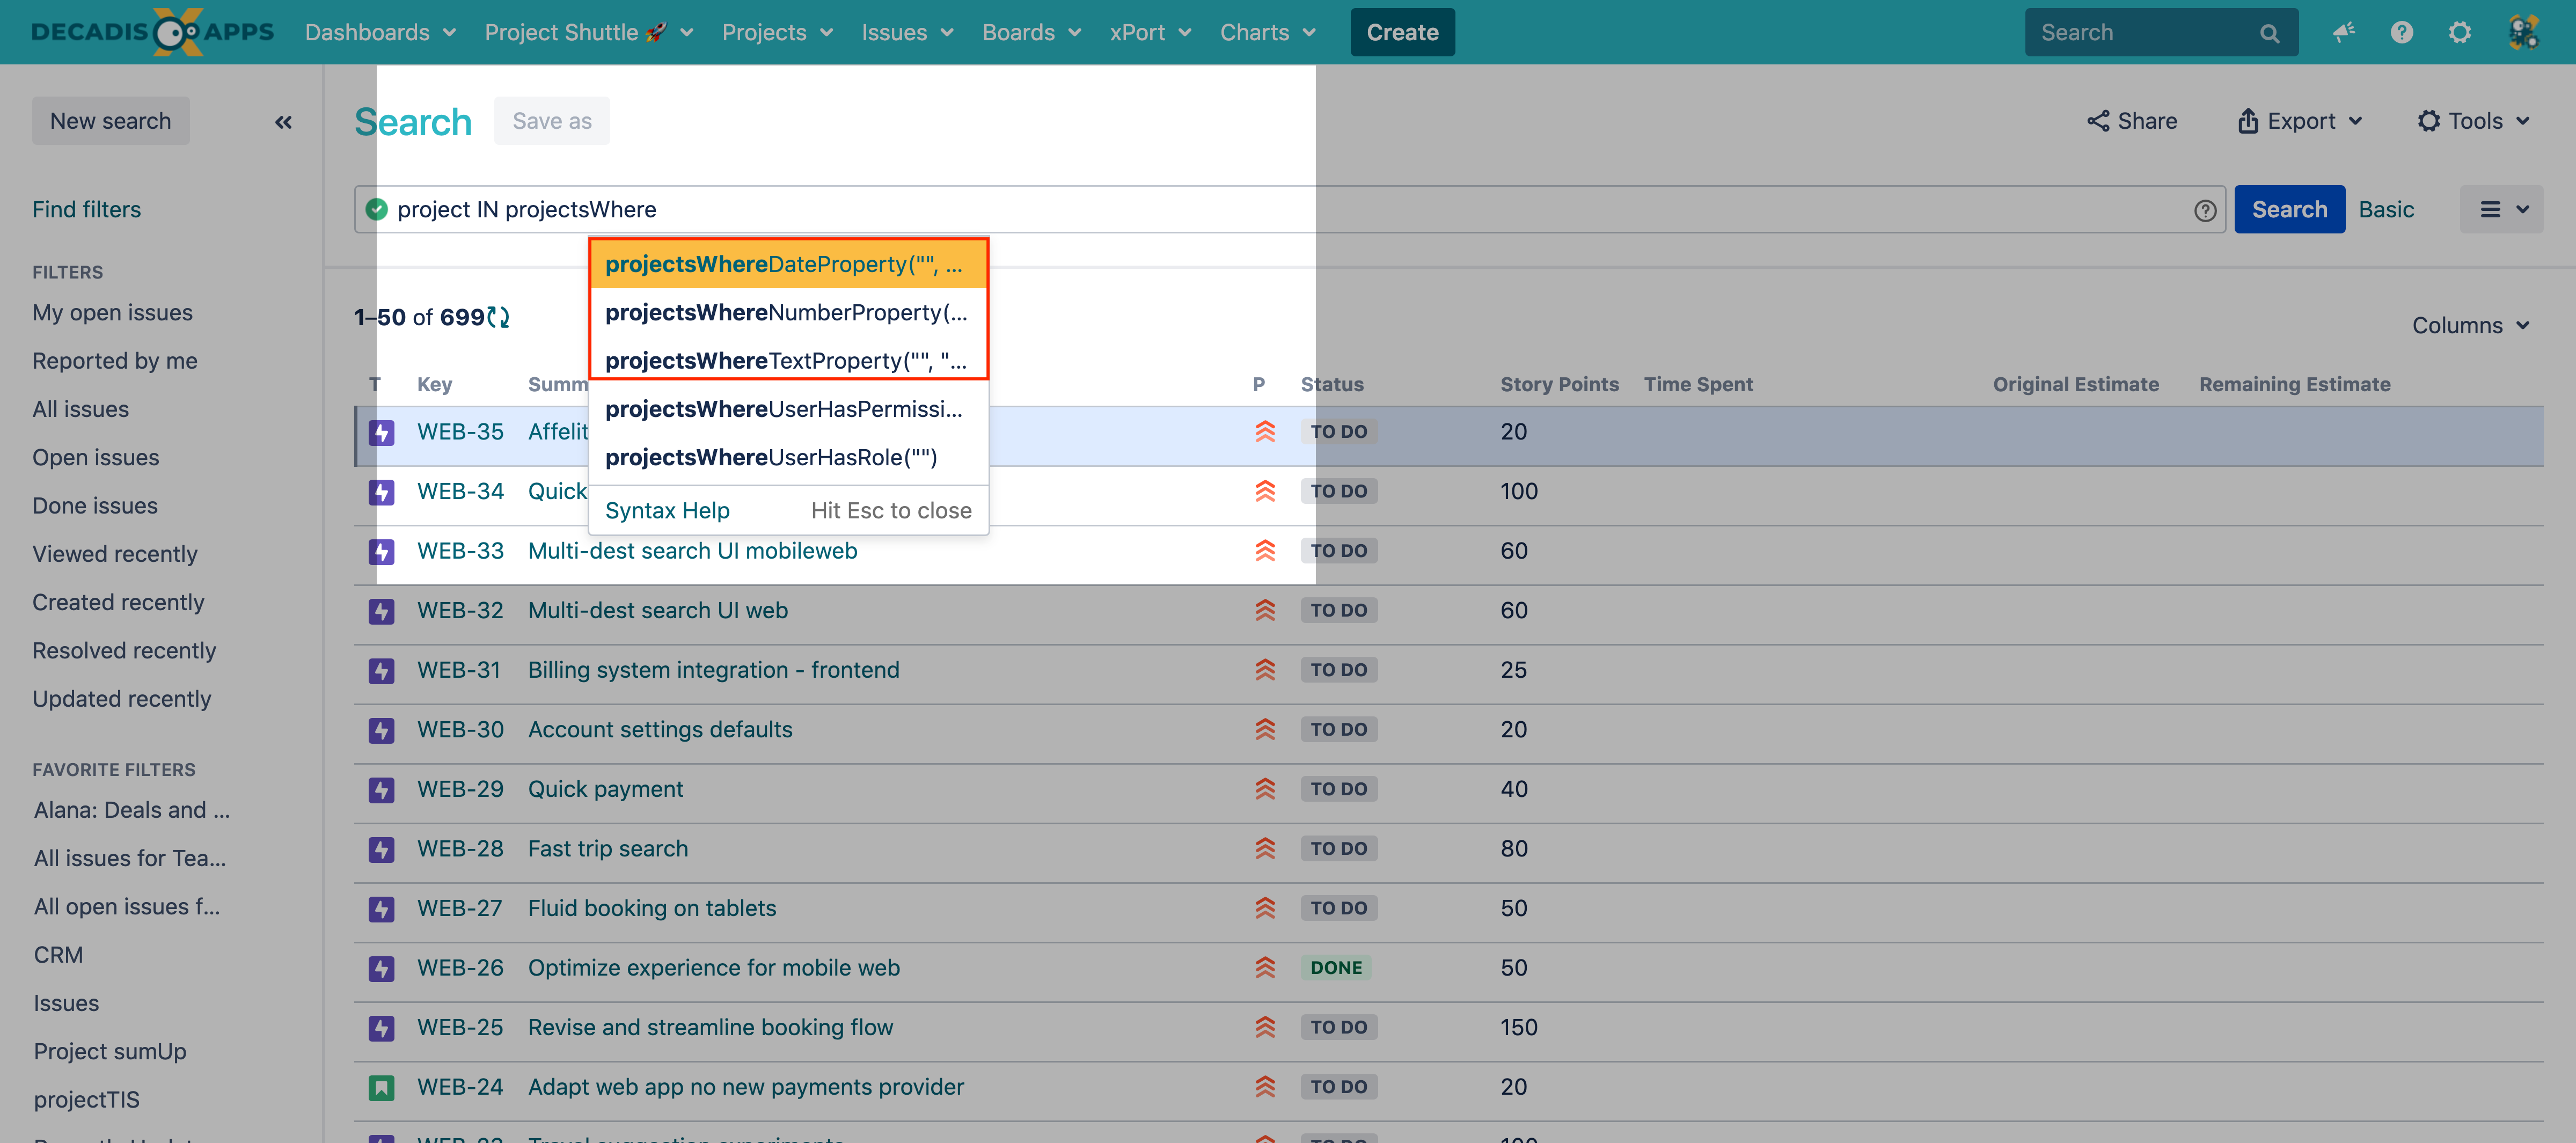The image size is (2576, 1143).
Task: Open the Export dropdown
Action: click(x=2300, y=121)
